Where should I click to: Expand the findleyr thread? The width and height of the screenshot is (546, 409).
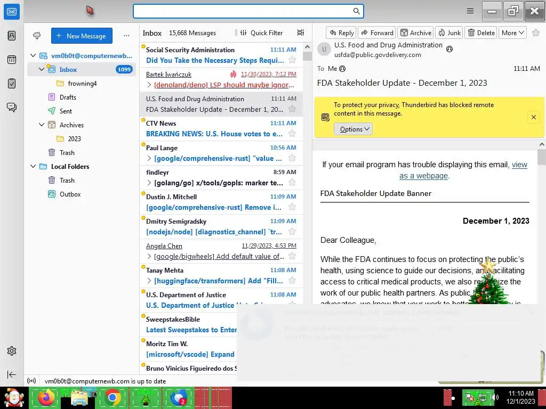[x=149, y=183]
